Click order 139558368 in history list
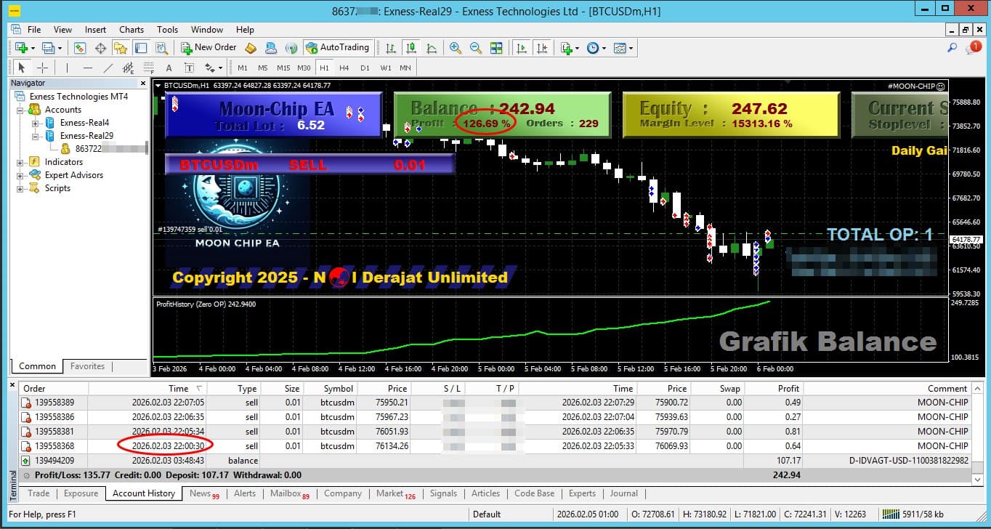This screenshot has width=991, height=529. pyautogui.click(x=54, y=445)
